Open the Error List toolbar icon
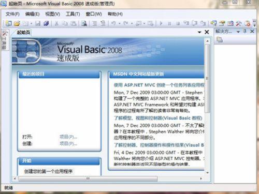 pyautogui.click(x=247, y=23)
